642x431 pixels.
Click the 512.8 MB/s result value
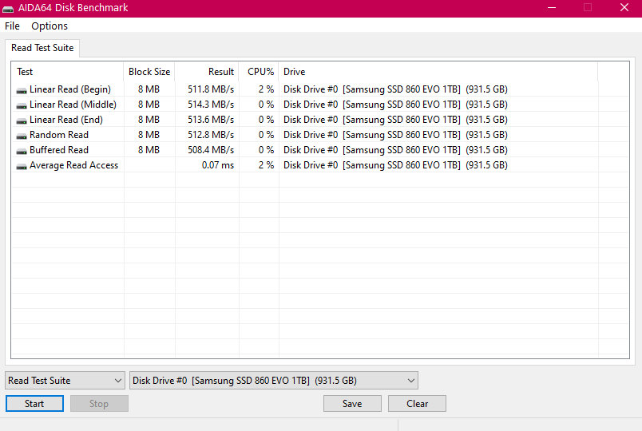pos(211,135)
